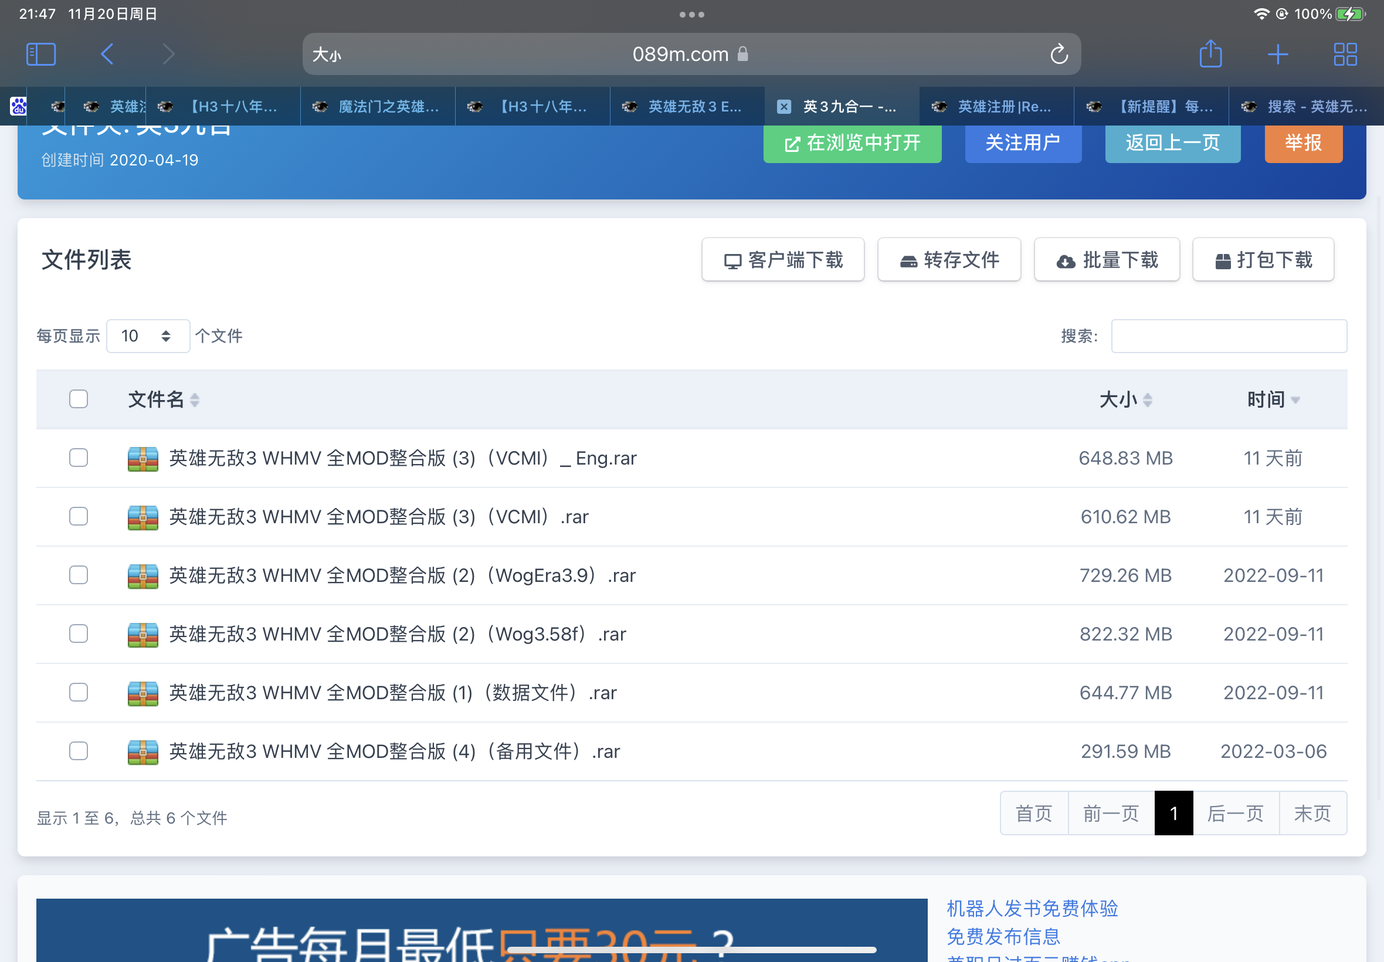Click the rar icon of (3)（VCMI）.rar

click(x=143, y=517)
